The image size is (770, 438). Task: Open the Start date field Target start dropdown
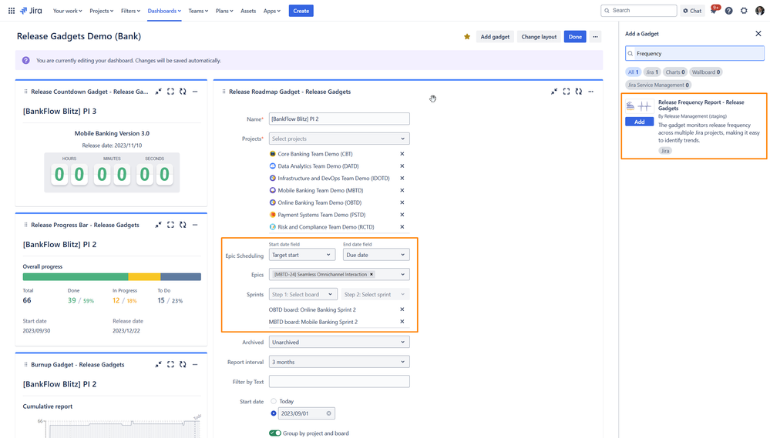coord(301,255)
